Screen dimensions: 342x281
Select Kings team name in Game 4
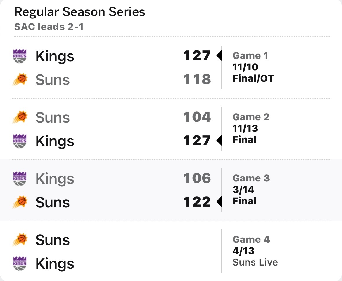[x=55, y=264]
